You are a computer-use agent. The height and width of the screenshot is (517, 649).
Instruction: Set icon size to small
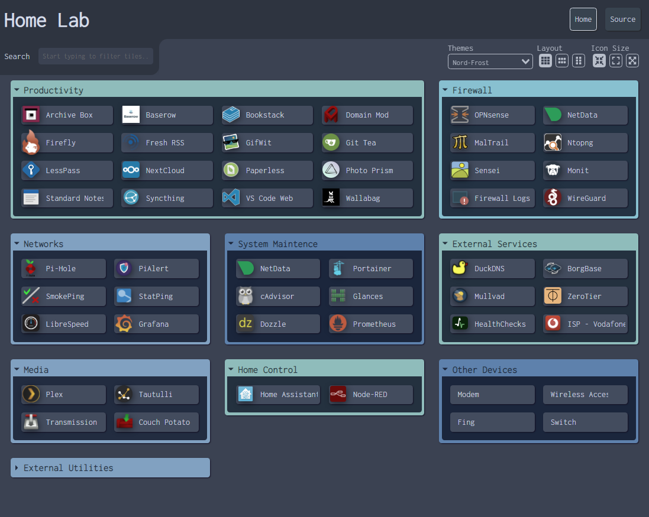(599, 61)
